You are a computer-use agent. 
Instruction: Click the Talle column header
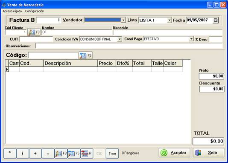[x=157, y=63]
